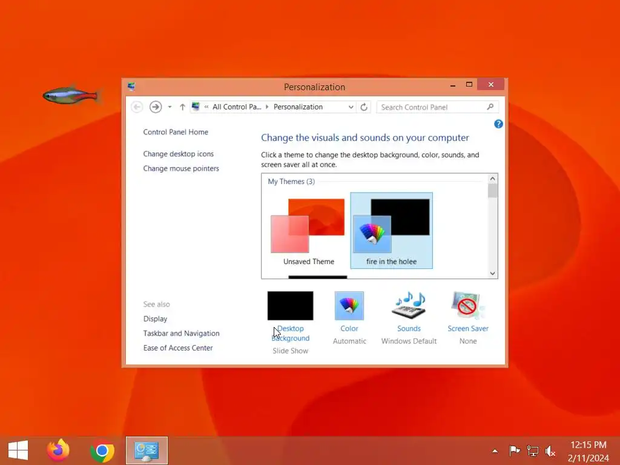Viewport: 620px width, 465px height.
Task: Click the breadcrumb double chevron
Action: [x=206, y=107]
